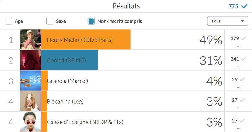This screenshot has height=132, width=252.
Task: Click the blue checkmark beside 775
Action: pos(244,6)
